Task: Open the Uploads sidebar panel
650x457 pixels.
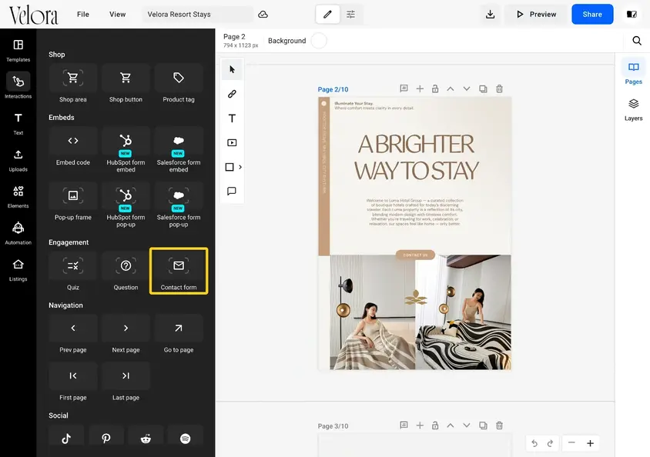Action: (18, 160)
